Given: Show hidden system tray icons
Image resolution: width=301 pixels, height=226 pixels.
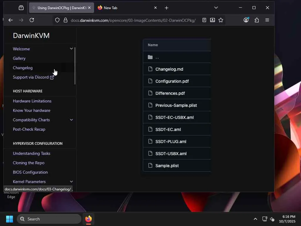Looking at the screenshot, I should pos(255,219).
